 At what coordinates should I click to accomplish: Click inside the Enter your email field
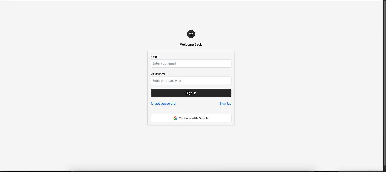click(x=191, y=63)
